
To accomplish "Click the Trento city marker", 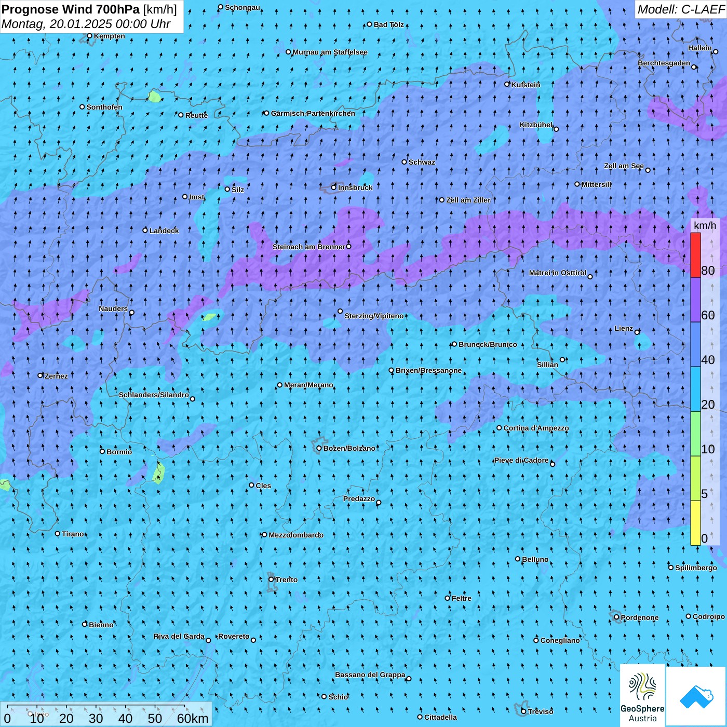I will [x=271, y=580].
